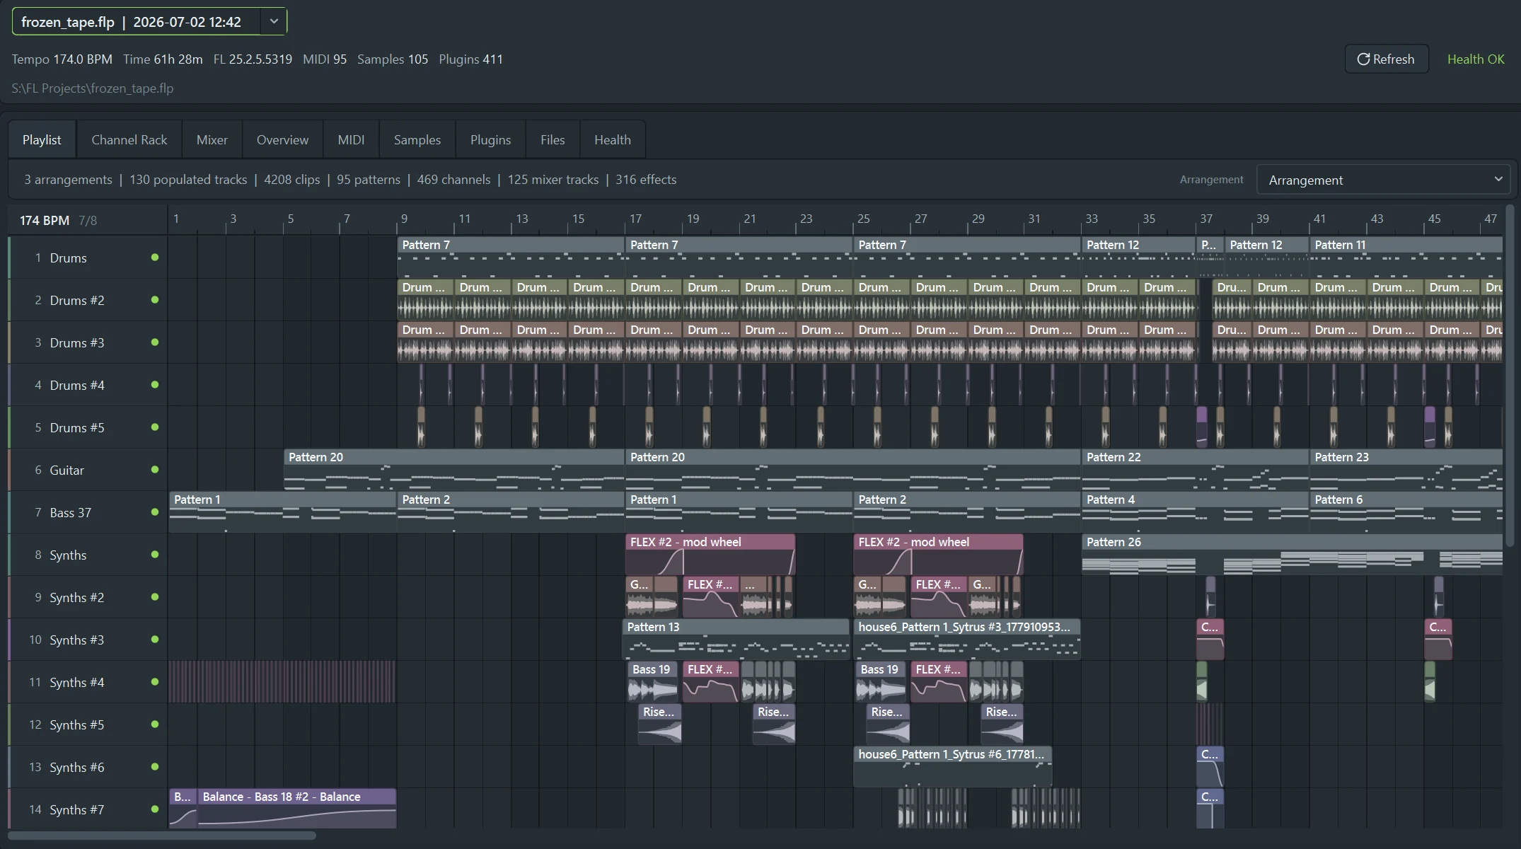Click the project path S:\FL Projects\frozen_tape.flp
This screenshot has height=849, width=1521.
tap(93, 88)
